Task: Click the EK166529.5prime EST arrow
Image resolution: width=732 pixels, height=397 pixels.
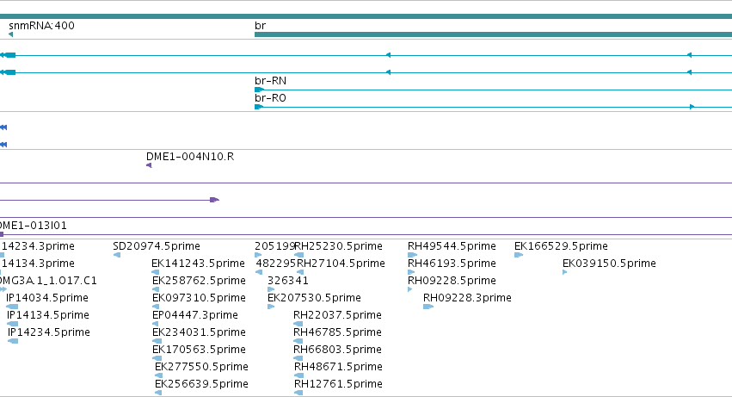Action: (x=519, y=255)
